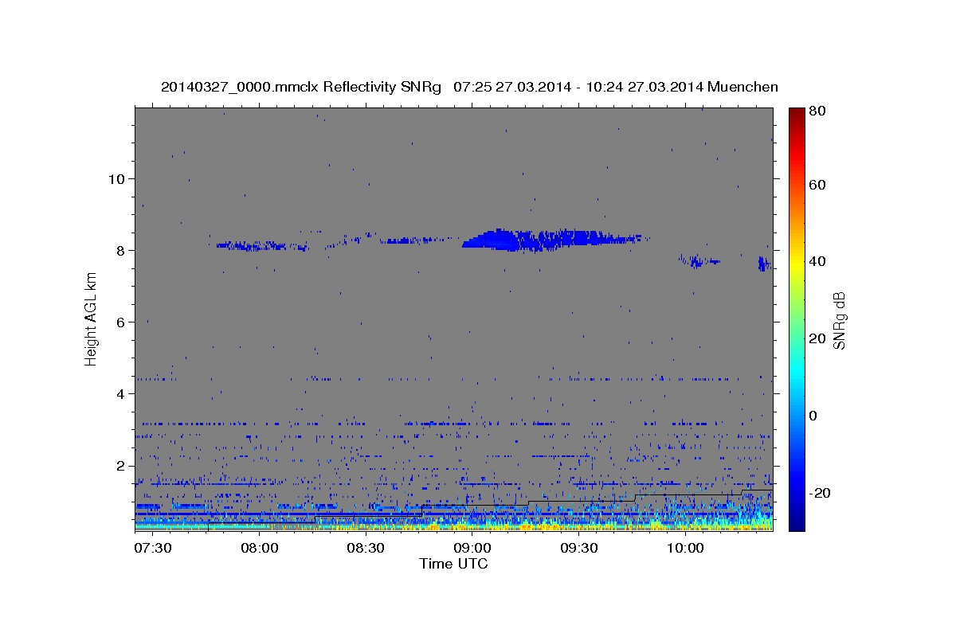Click the thin cloud echo near 08:00 at 8 km
Screen dimensions: 956x637
coord(263,246)
